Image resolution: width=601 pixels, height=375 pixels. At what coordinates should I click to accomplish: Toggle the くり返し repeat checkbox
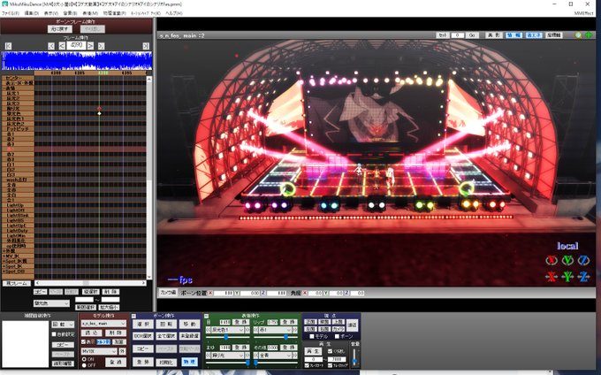point(331,351)
